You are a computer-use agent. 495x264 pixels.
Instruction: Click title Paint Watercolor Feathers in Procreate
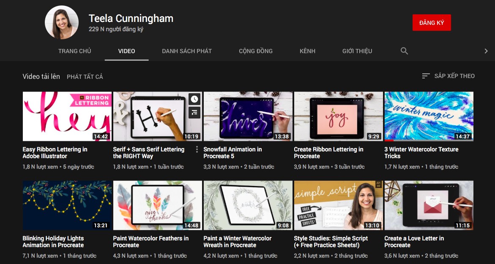tap(151, 242)
